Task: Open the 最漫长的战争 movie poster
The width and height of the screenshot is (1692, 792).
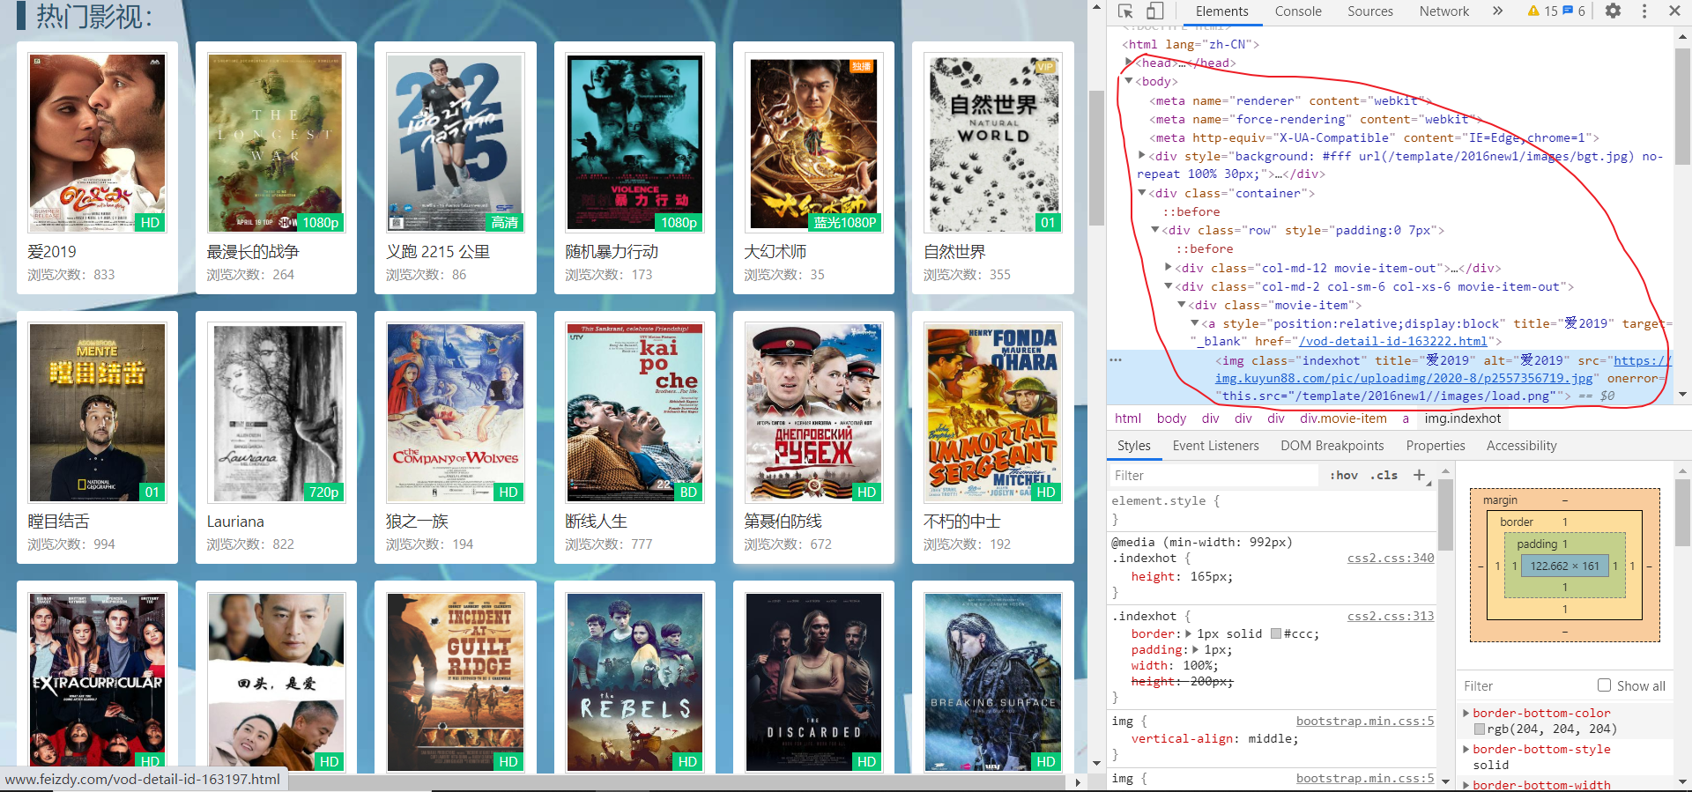Action: [x=277, y=142]
